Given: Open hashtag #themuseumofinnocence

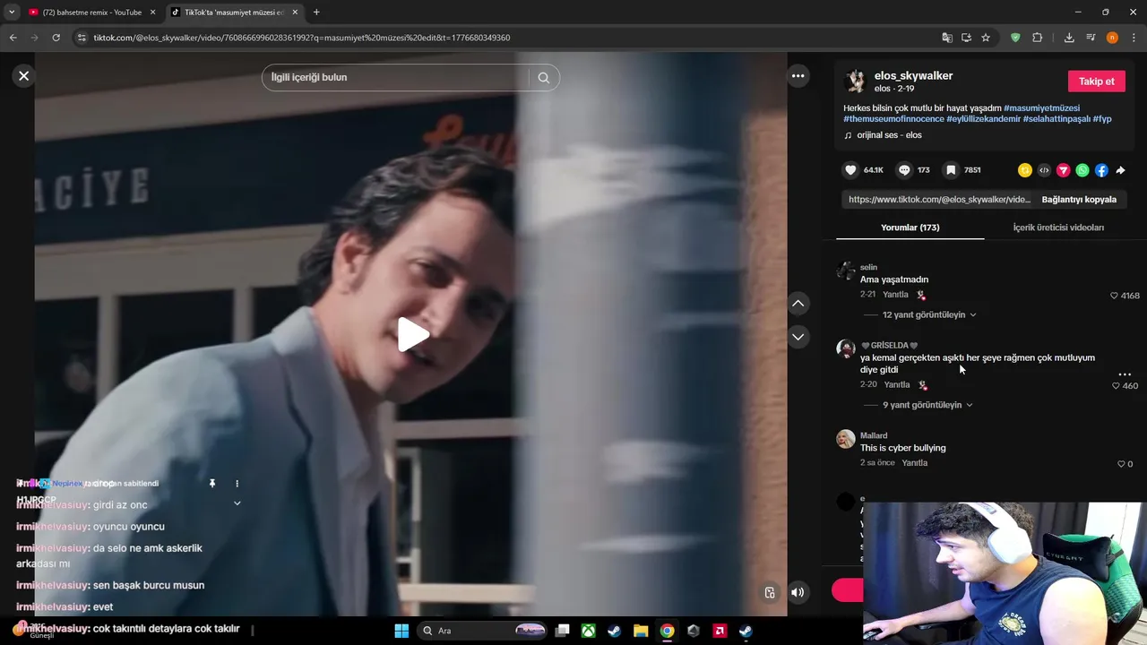Looking at the screenshot, I should pos(893,119).
